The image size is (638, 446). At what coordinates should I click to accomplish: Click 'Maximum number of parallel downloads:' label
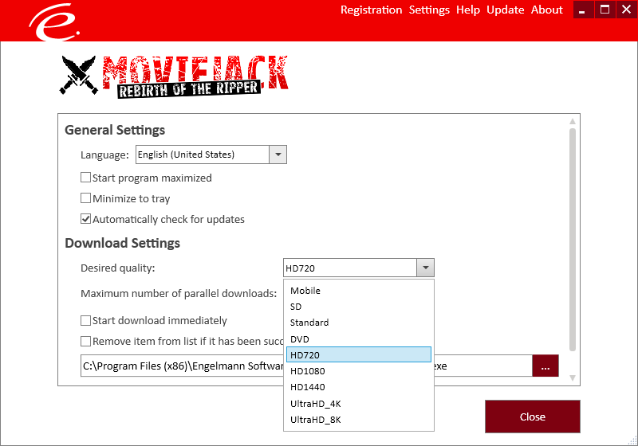pyautogui.click(x=179, y=293)
